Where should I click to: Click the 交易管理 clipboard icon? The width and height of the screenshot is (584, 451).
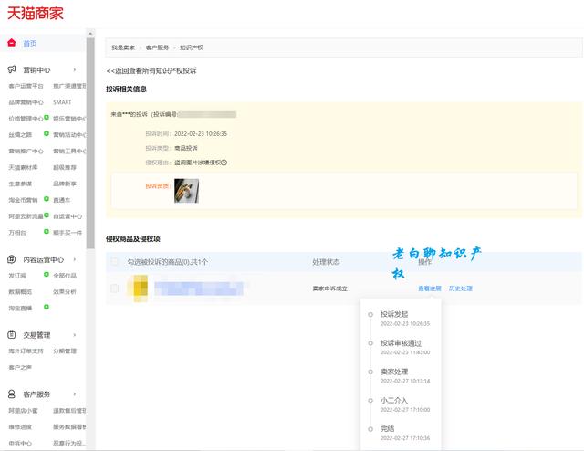coord(11,335)
